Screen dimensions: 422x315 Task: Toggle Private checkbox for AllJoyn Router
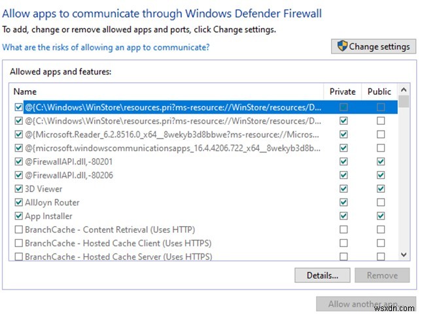(343, 203)
